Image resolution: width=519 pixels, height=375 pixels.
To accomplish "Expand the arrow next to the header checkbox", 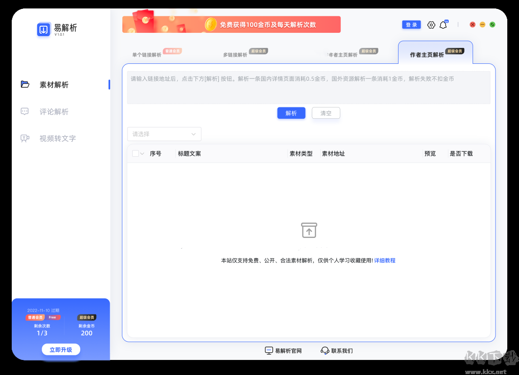I will [141, 153].
